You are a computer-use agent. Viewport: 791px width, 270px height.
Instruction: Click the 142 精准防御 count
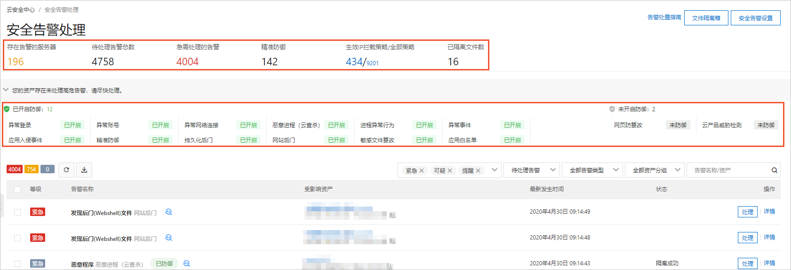click(270, 62)
